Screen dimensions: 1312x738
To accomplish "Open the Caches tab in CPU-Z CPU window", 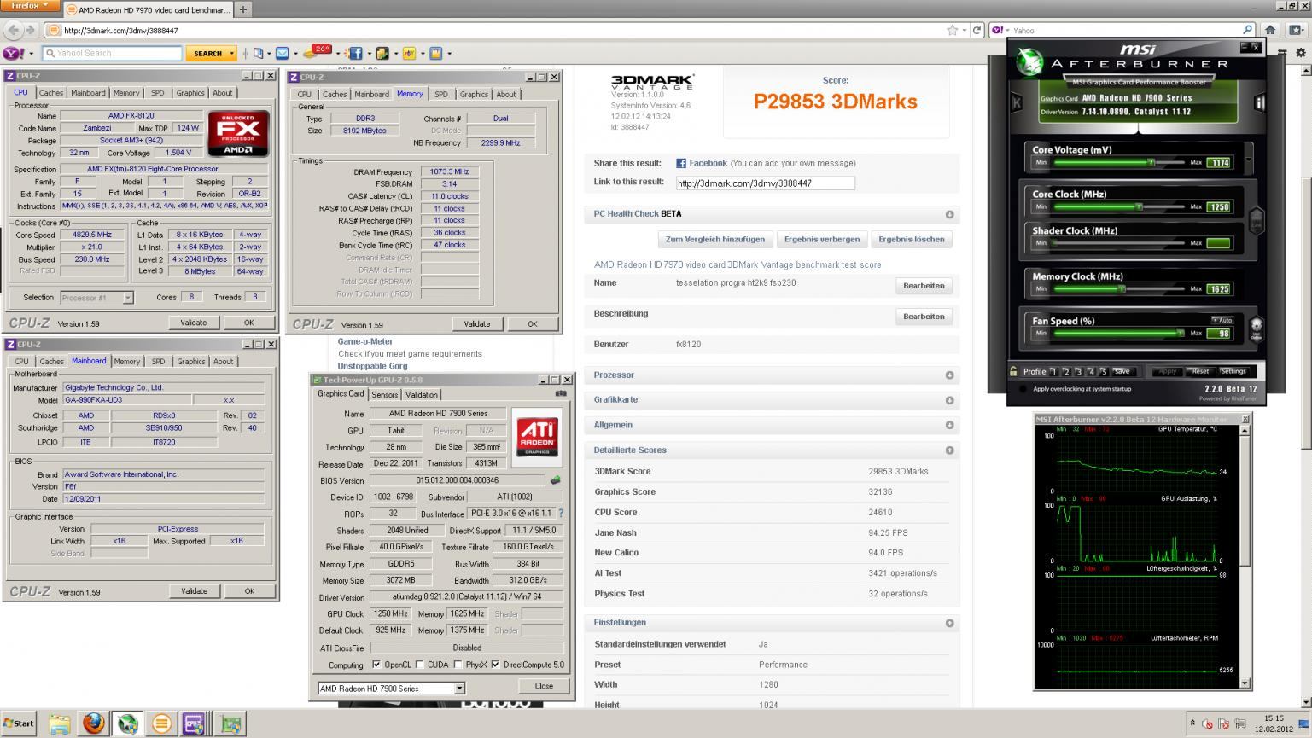I will pos(51,93).
